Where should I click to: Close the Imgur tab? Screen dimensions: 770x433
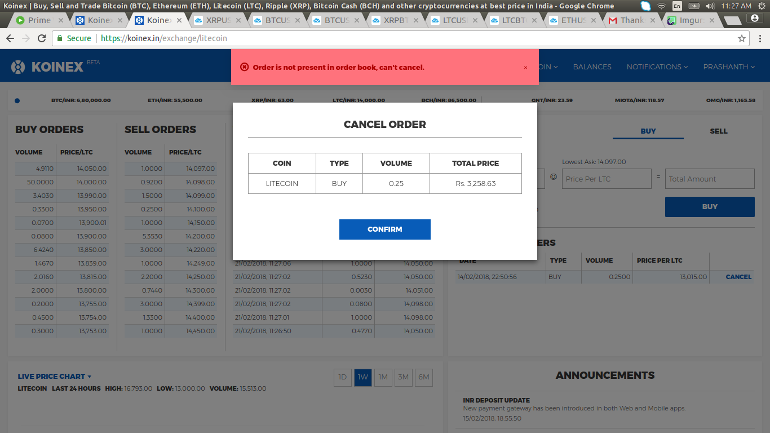(x=712, y=20)
